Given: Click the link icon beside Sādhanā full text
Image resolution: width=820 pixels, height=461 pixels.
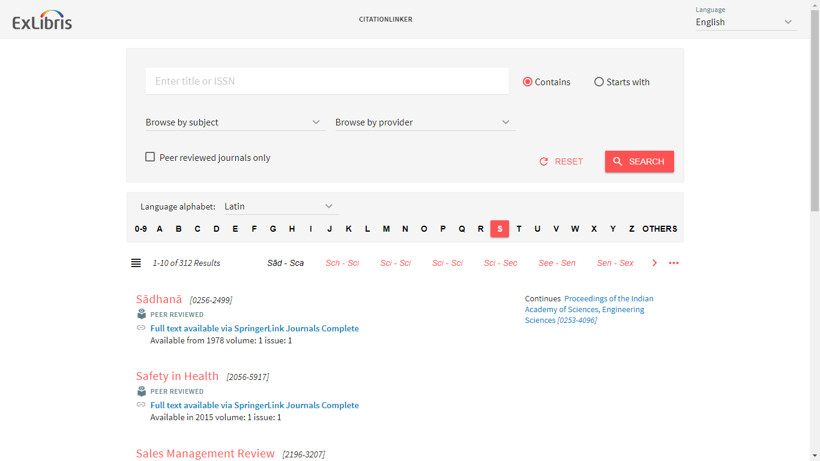Looking at the screenshot, I should coord(141,328).
